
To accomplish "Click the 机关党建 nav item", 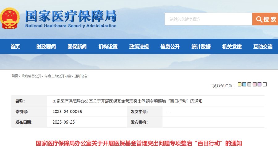I will click(x=232, y=47).
